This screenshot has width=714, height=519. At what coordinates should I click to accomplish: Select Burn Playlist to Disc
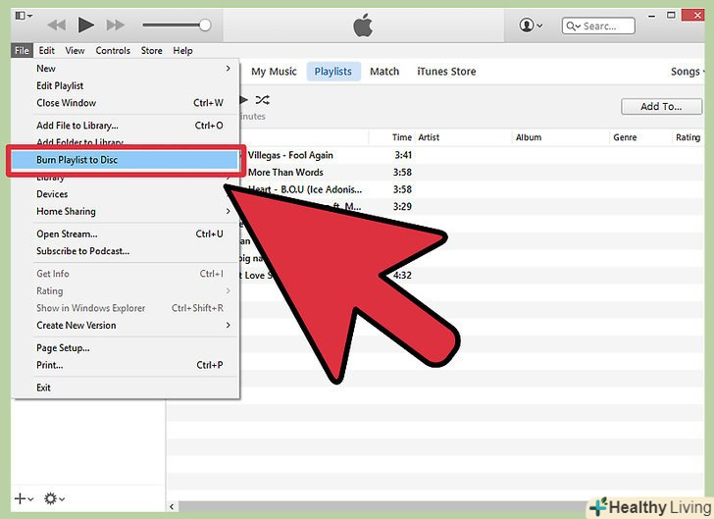click(x=125, y=160)
